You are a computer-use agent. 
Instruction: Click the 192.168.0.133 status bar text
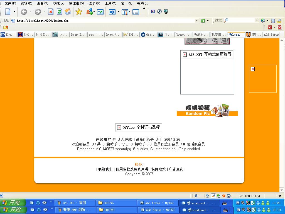[249, 196]
